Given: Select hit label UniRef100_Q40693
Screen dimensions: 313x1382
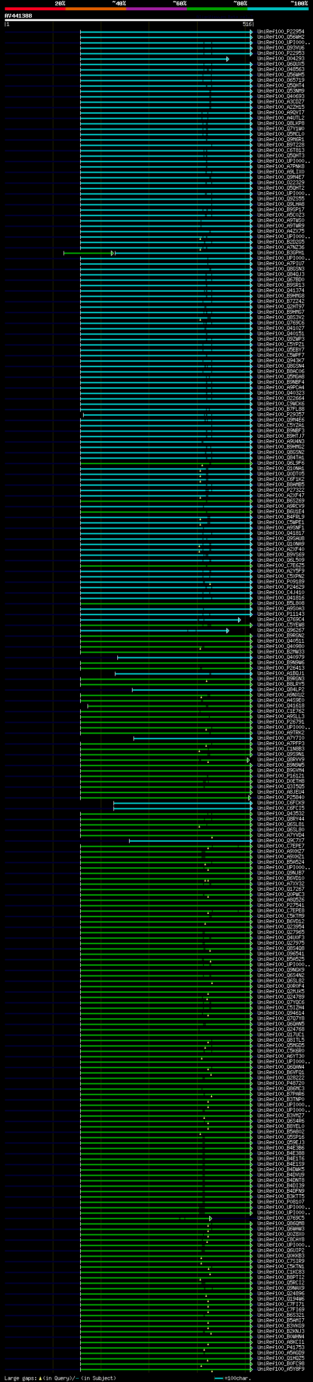Looking at the screenshot, I should point(281,96).
